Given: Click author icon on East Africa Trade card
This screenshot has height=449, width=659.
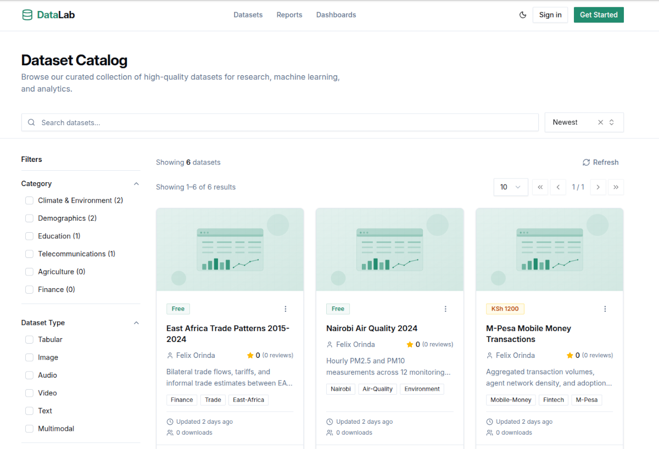Looking at the screenshot, I should [170, 356].
